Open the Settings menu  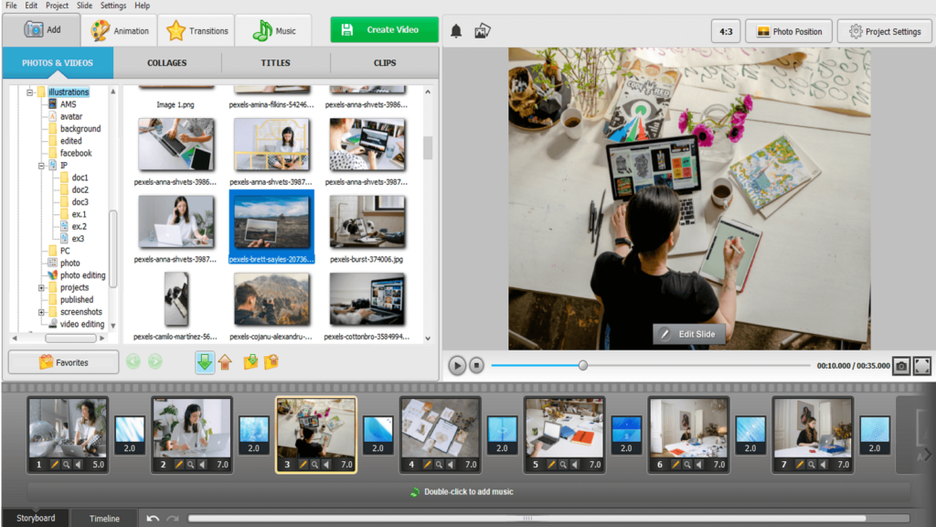point(112,5)
